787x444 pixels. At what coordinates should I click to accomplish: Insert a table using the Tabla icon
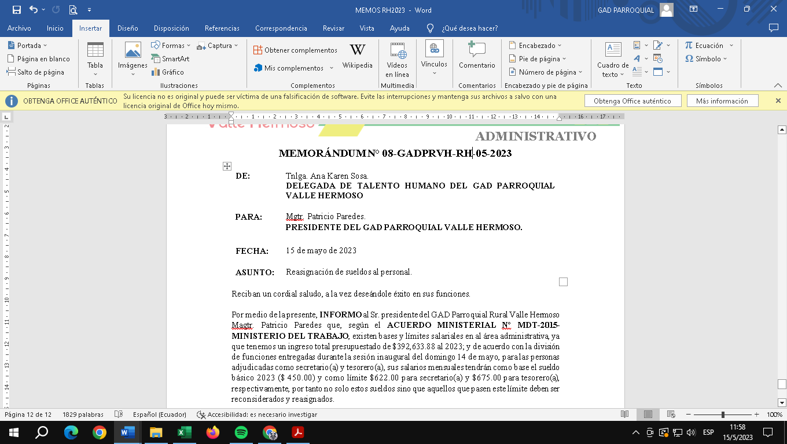95,52
